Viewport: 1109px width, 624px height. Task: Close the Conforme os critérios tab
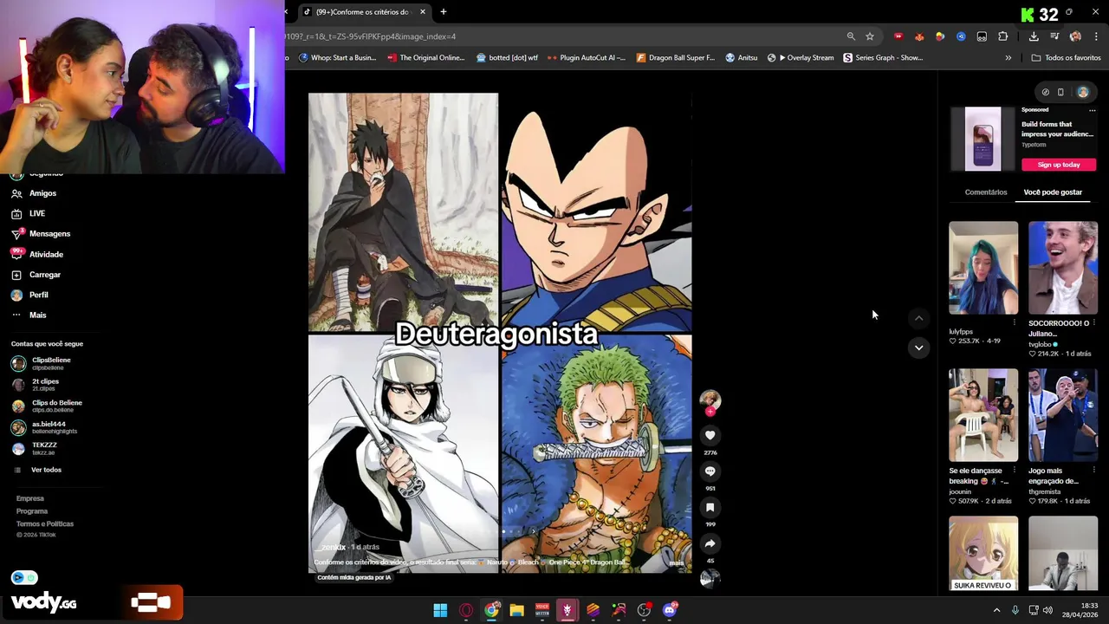tap(423, 12)
